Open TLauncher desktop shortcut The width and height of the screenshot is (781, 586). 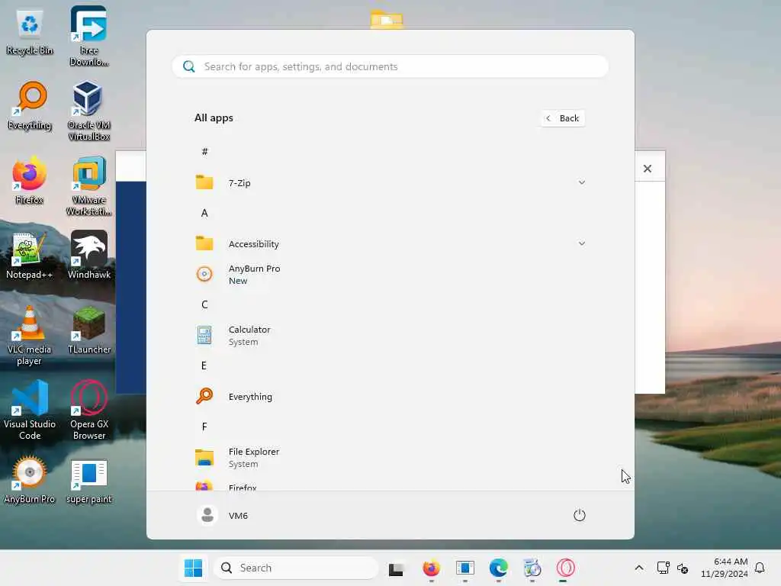tap(88, 330)
